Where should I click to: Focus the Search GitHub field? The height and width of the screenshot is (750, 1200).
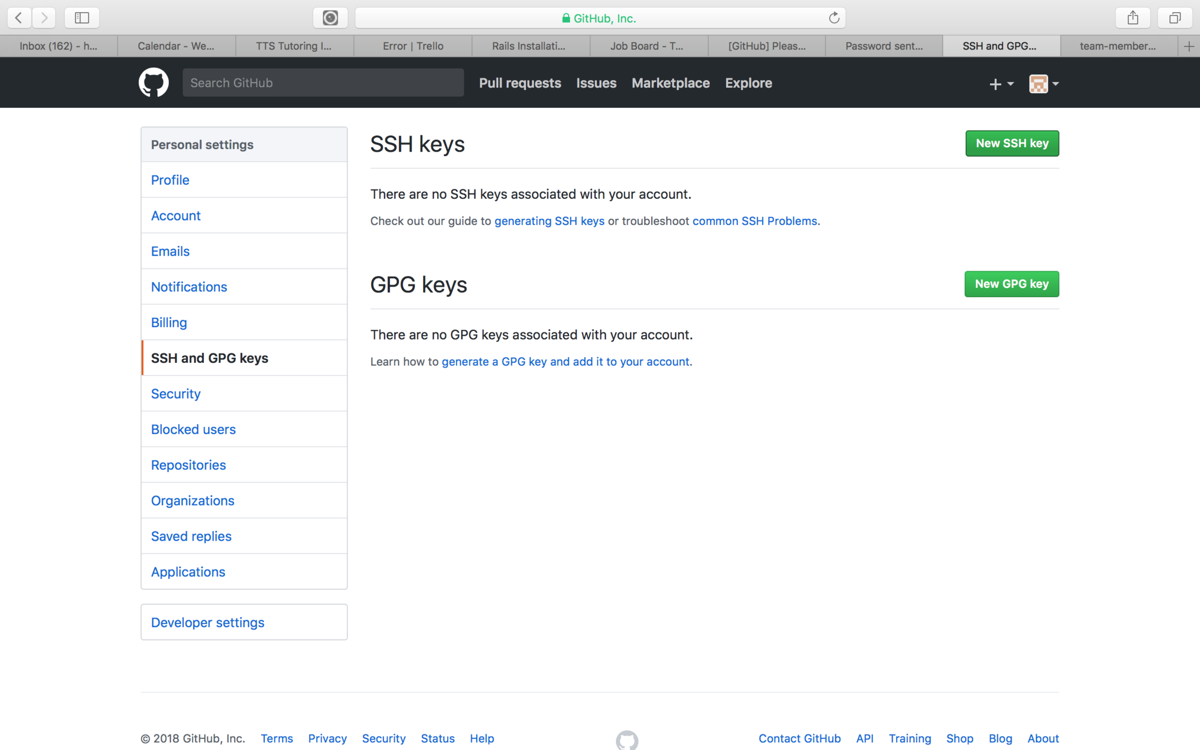(x=323, y=83)
